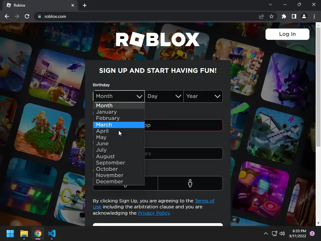Open File Explorer from the taskbar
The height and width of the screenshot is (241, 321).
(x=24, y=233)
